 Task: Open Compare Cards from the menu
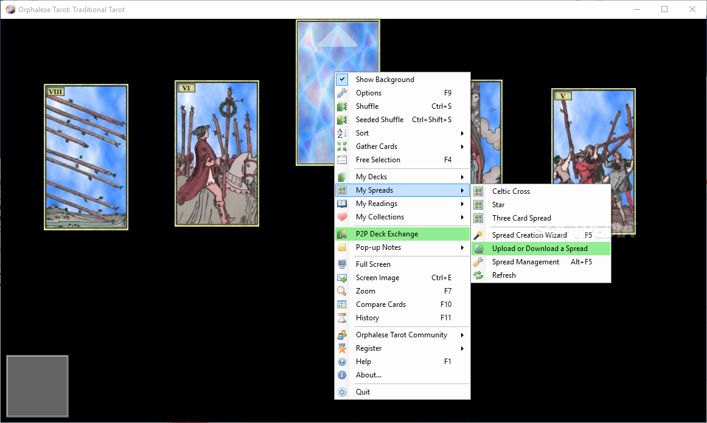402,304
